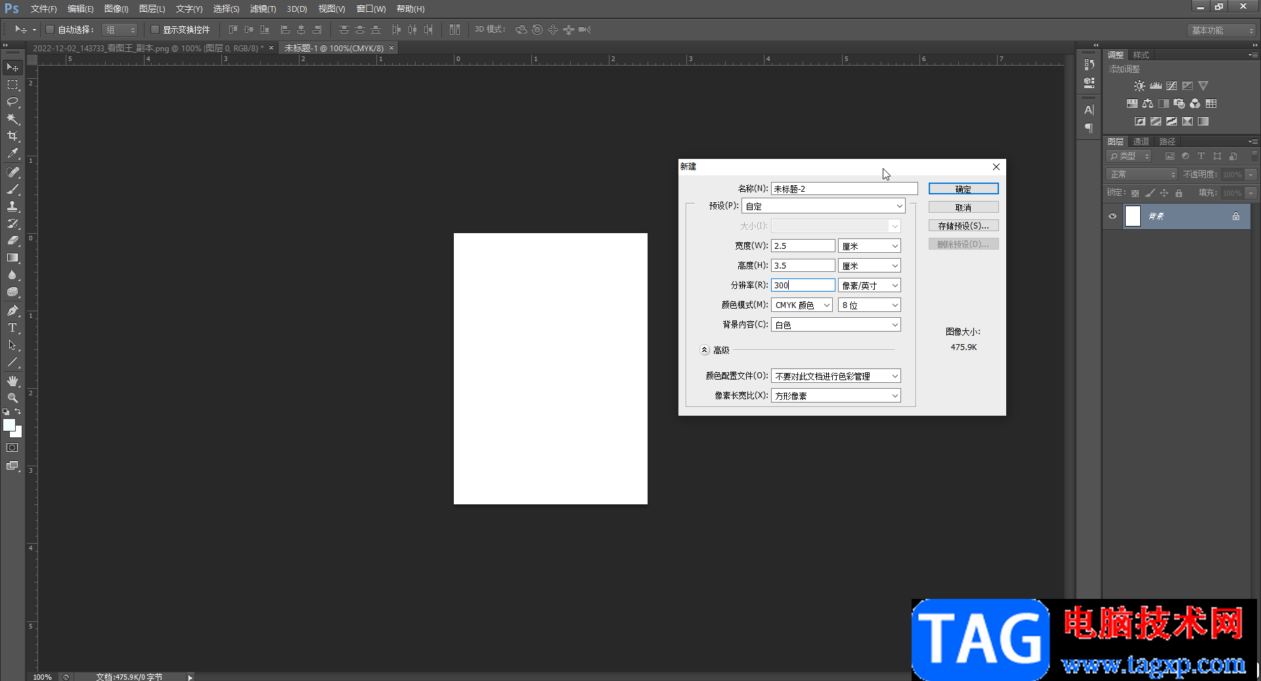The width and height of the screenshot is (1261, 681).
Task: Select the Eyedropper tool
Action: pos(12,153)
